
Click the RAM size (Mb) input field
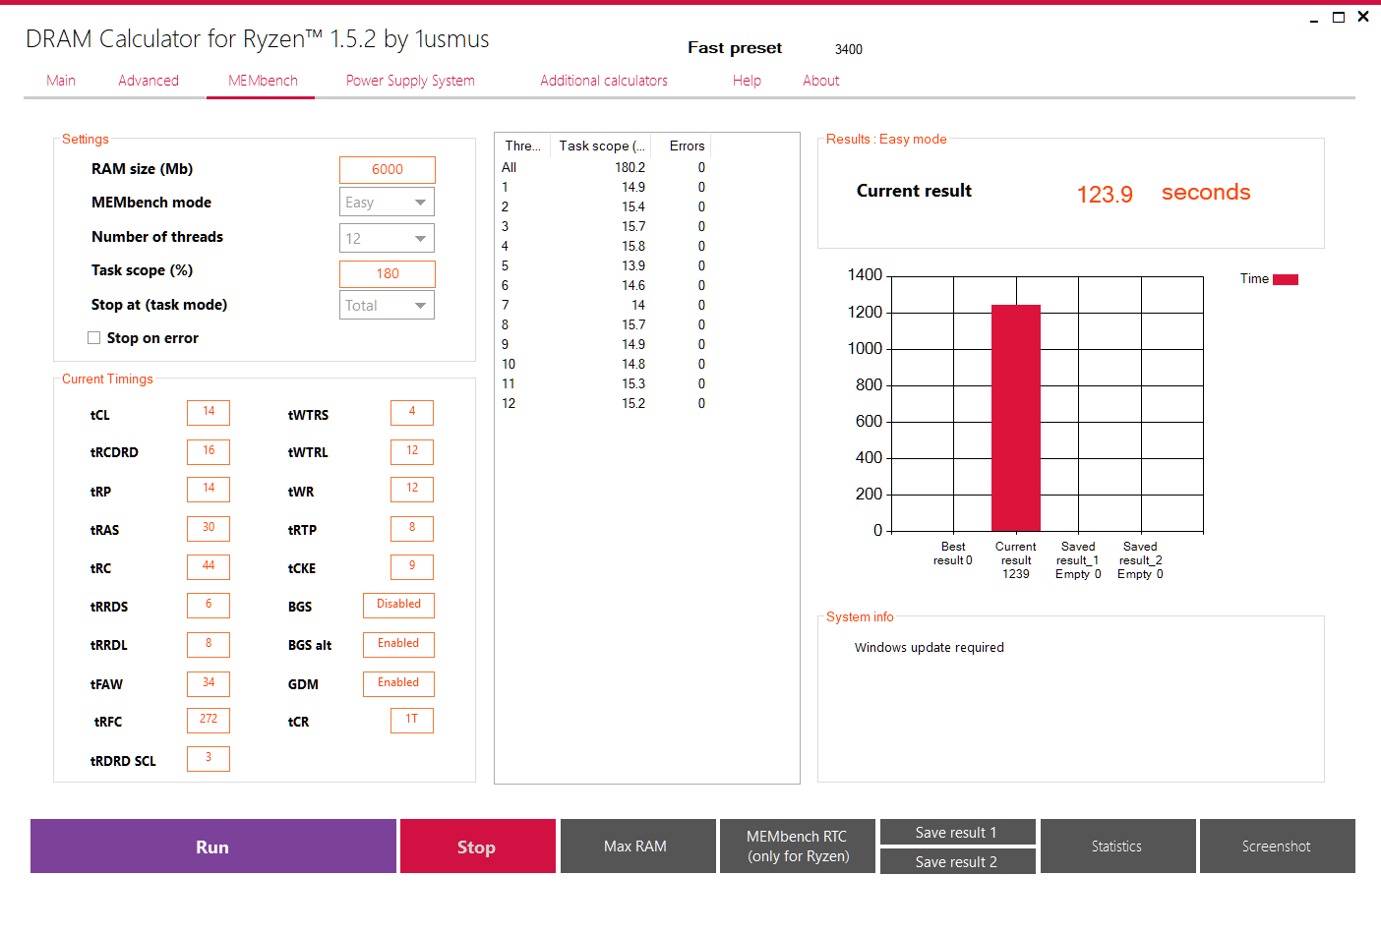coord(388,170)
